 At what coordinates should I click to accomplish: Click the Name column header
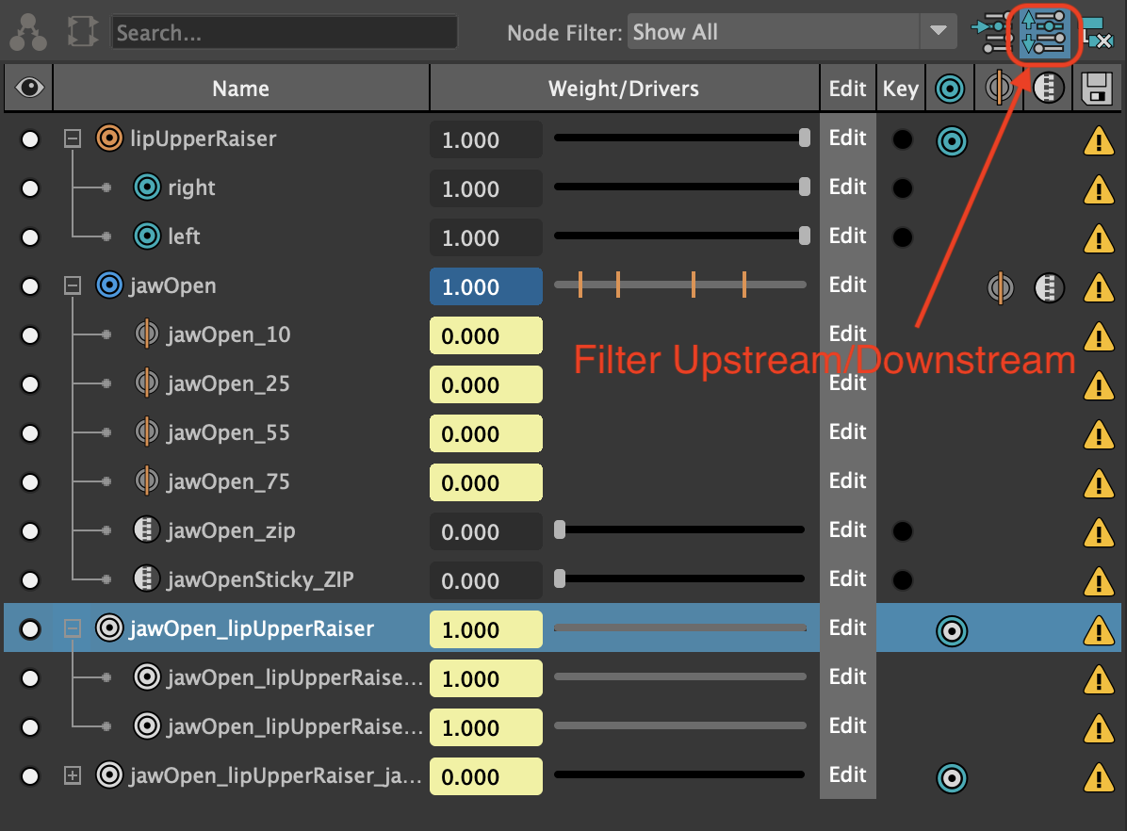pos(241,89)
